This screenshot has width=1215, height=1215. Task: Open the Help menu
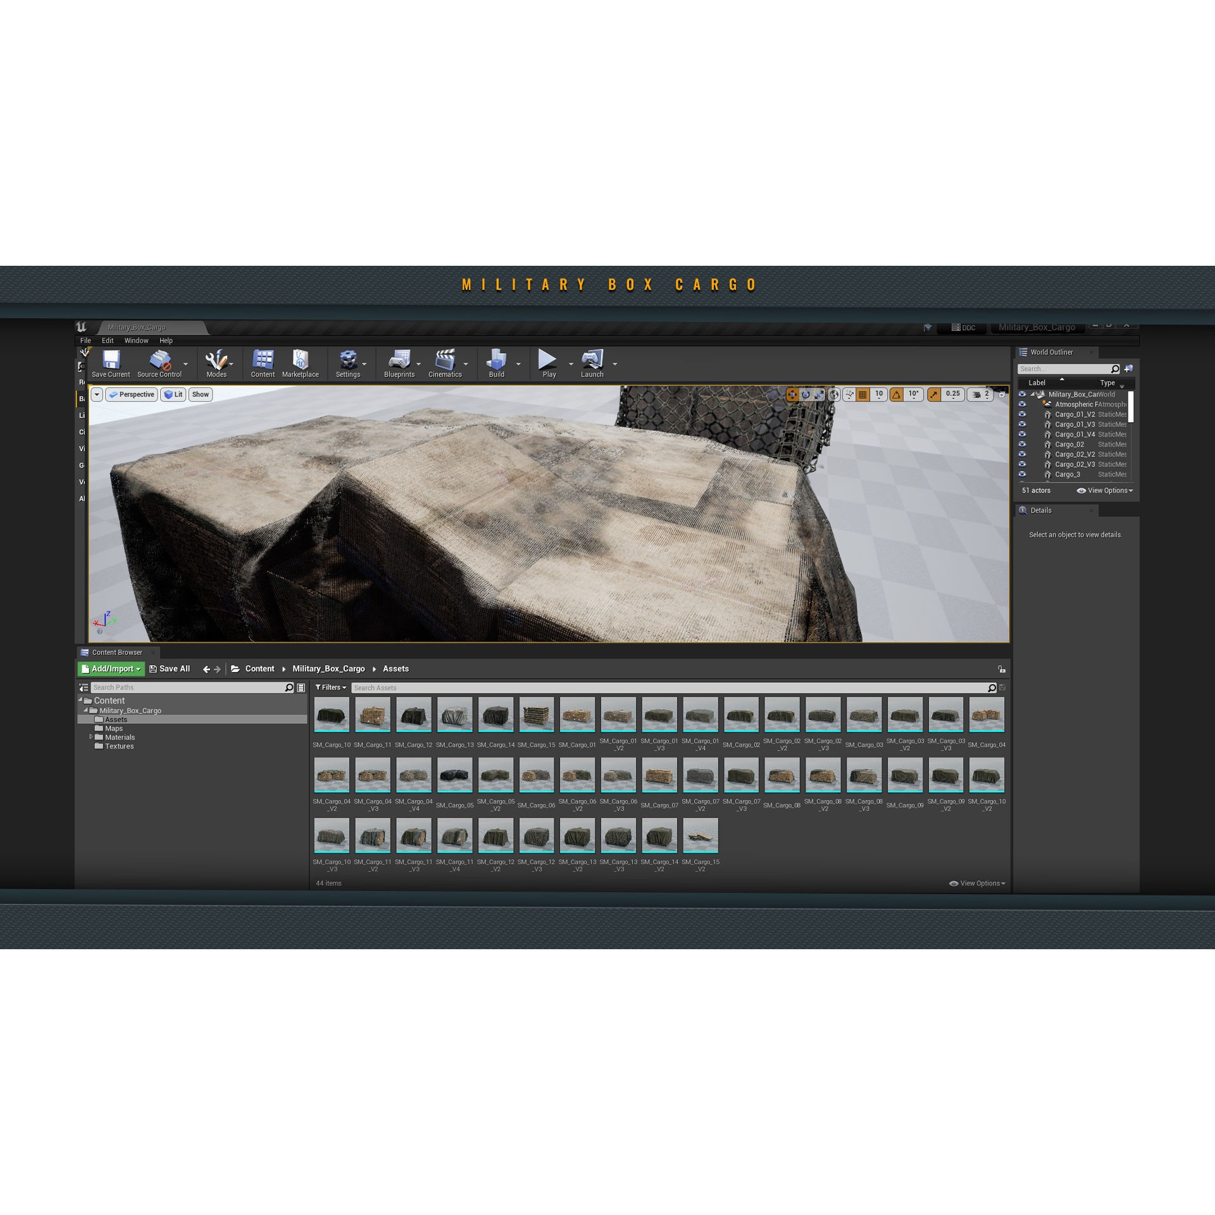tap(166, 340)
